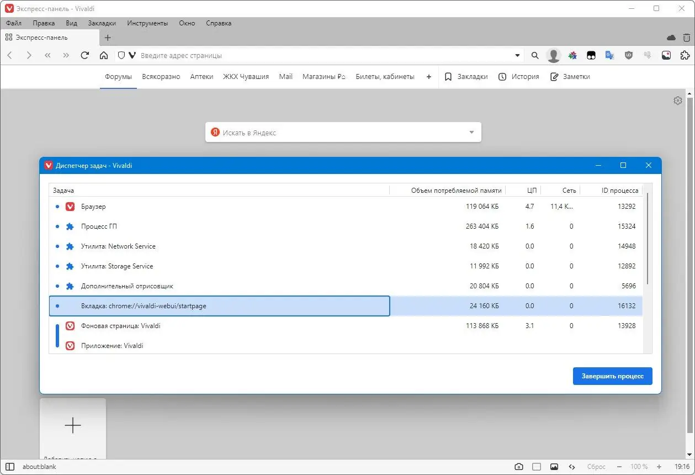Select the Браузер task row

tap(346, 207)
